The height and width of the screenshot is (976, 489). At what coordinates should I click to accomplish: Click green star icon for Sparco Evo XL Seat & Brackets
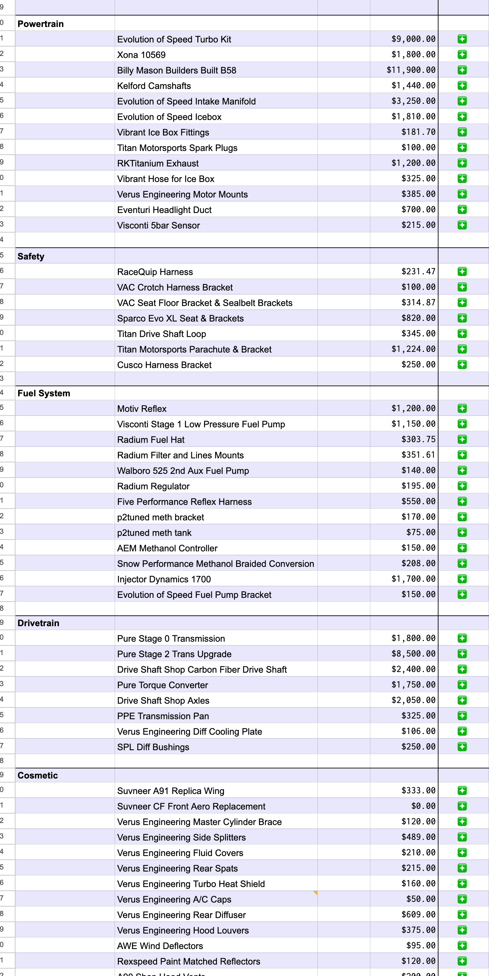(462, 318)
